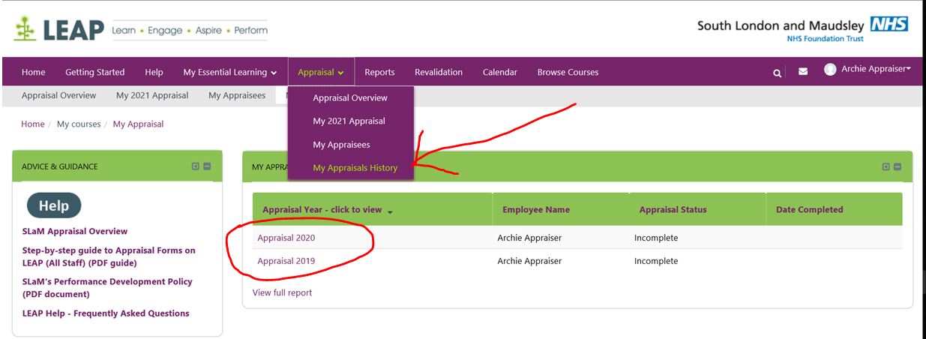926x339 pixels.
Task: Dock the Advice & Guidance block
Action: [x=195, y=166]
